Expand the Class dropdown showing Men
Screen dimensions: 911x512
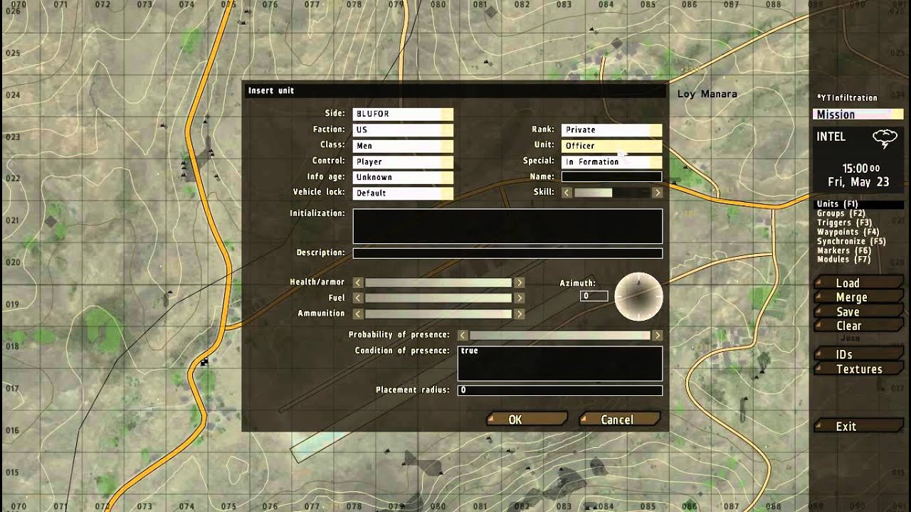(x=403, y=146)
